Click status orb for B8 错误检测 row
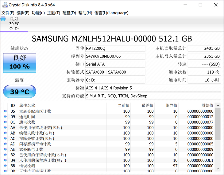This screenshot has width=224, height=175. click(x=5, y=166)
